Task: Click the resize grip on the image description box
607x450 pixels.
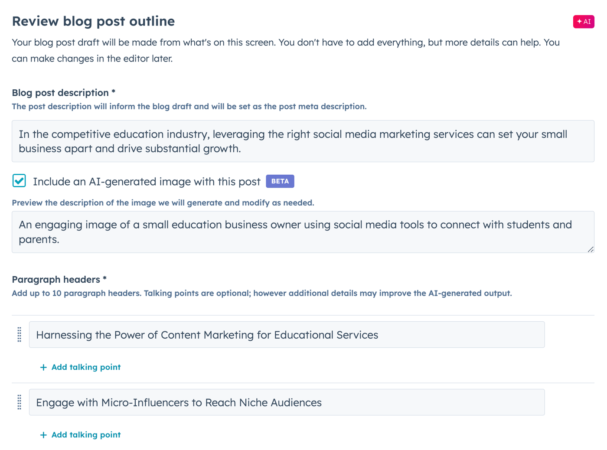Action: pos(591,250)
